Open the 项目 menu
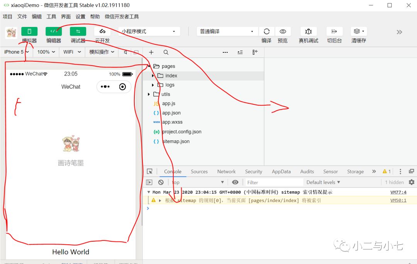The image size is (417, 264). (x=7, y=17)
